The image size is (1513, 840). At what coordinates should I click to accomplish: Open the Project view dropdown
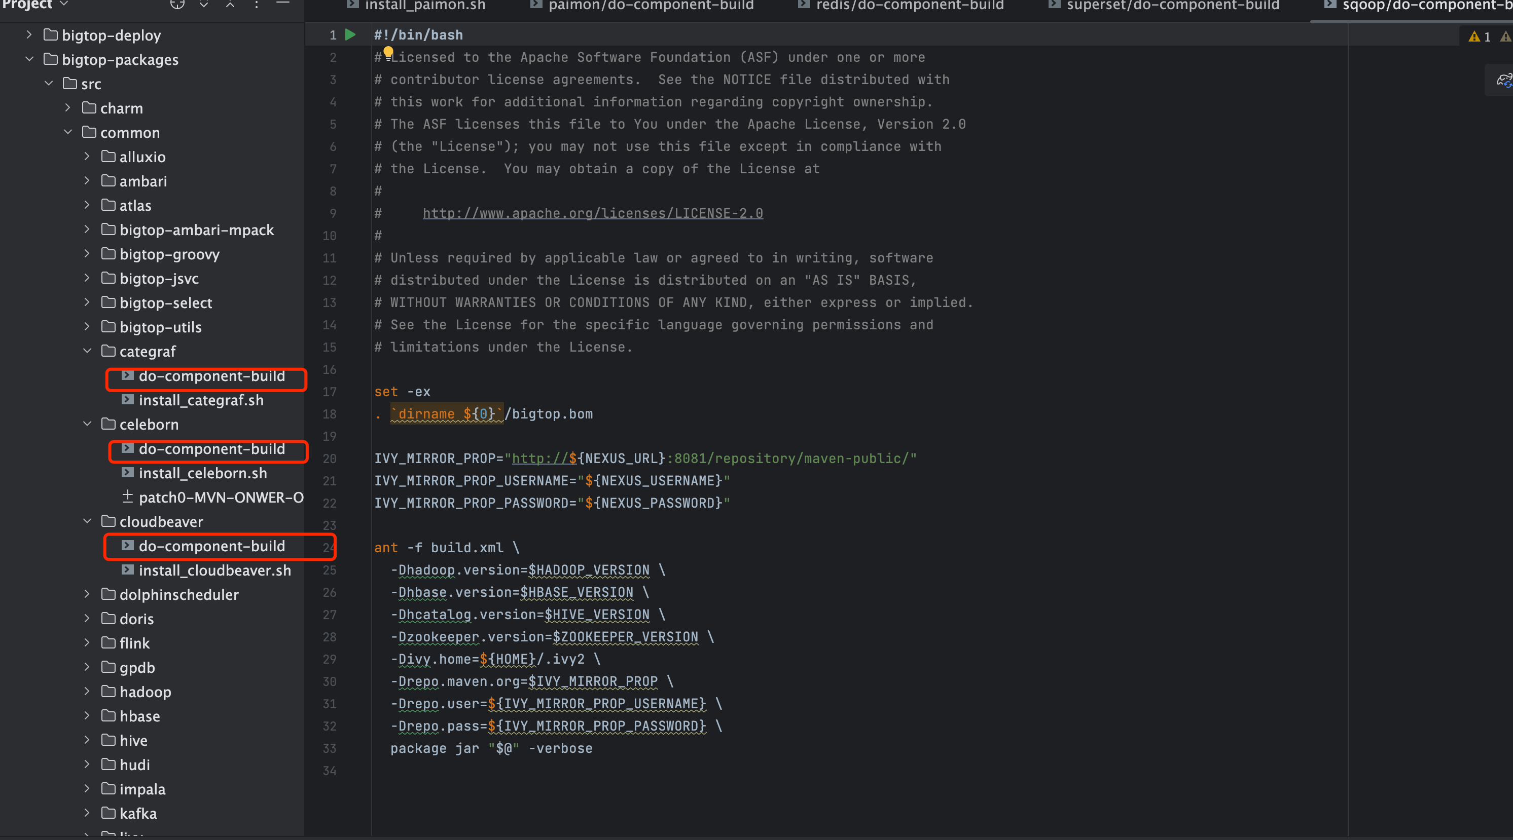pyautogui.click(x=35, y=4)
